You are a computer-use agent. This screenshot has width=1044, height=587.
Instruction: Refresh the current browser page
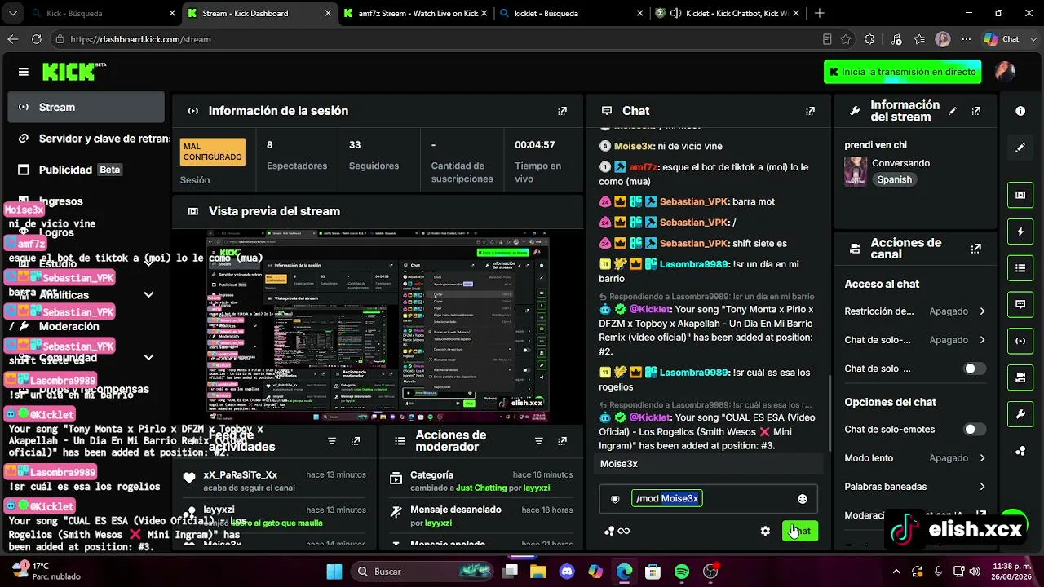pyautogui.click(x=37, y=39)
